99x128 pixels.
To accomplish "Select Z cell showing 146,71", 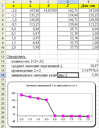I will click(x=68, y=20).
